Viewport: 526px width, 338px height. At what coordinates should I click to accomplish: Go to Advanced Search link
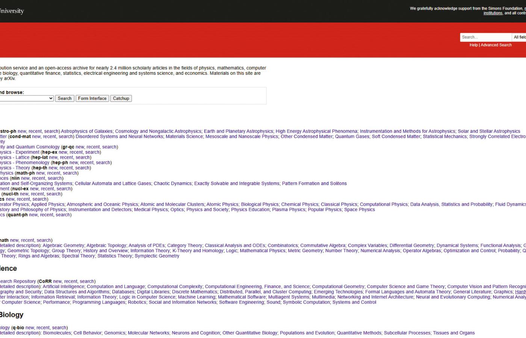496,45
